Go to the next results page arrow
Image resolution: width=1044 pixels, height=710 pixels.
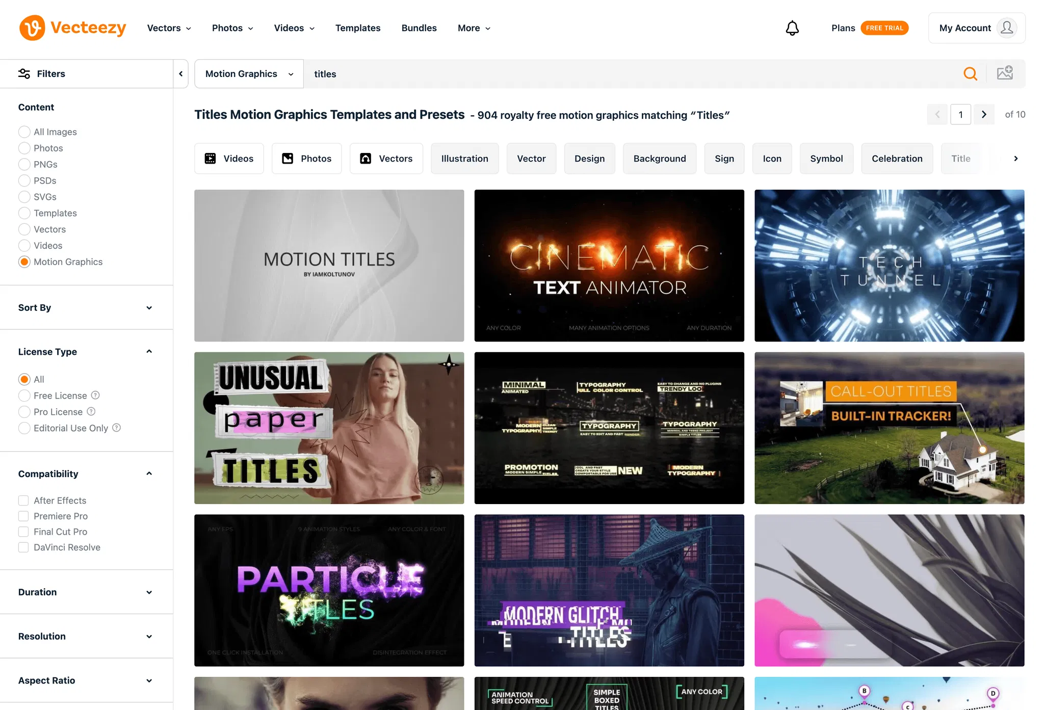(984, 115)
